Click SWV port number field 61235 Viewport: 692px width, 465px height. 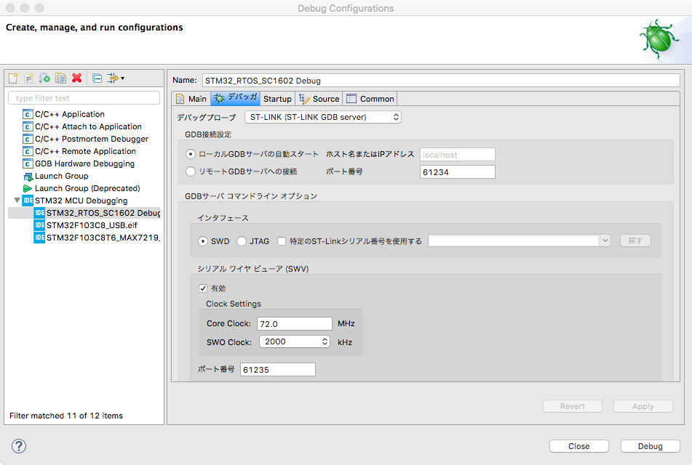tap(277, 369)
